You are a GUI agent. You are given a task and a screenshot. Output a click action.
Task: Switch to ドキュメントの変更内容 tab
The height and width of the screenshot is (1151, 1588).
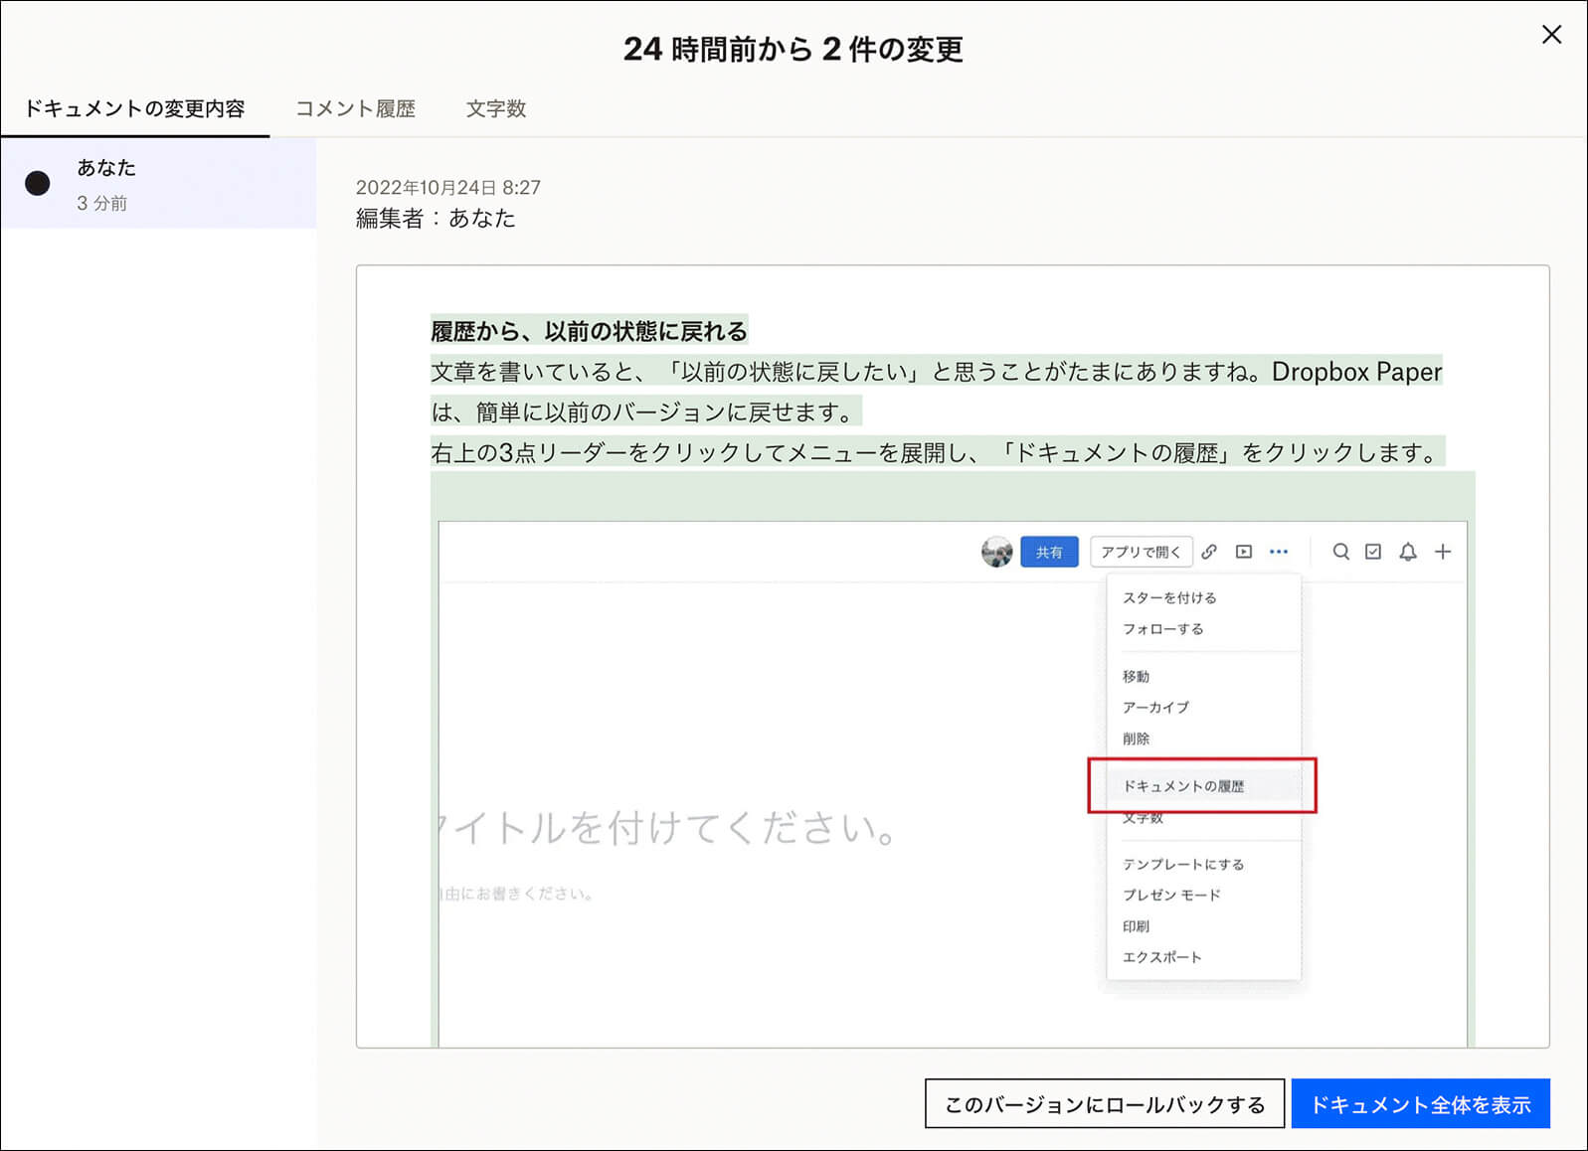pyautogui.click(x=134, y=108)
